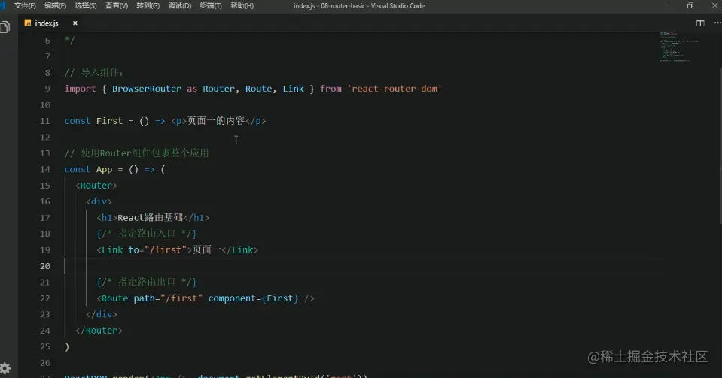Close the index.js tab

coord(75,23)
